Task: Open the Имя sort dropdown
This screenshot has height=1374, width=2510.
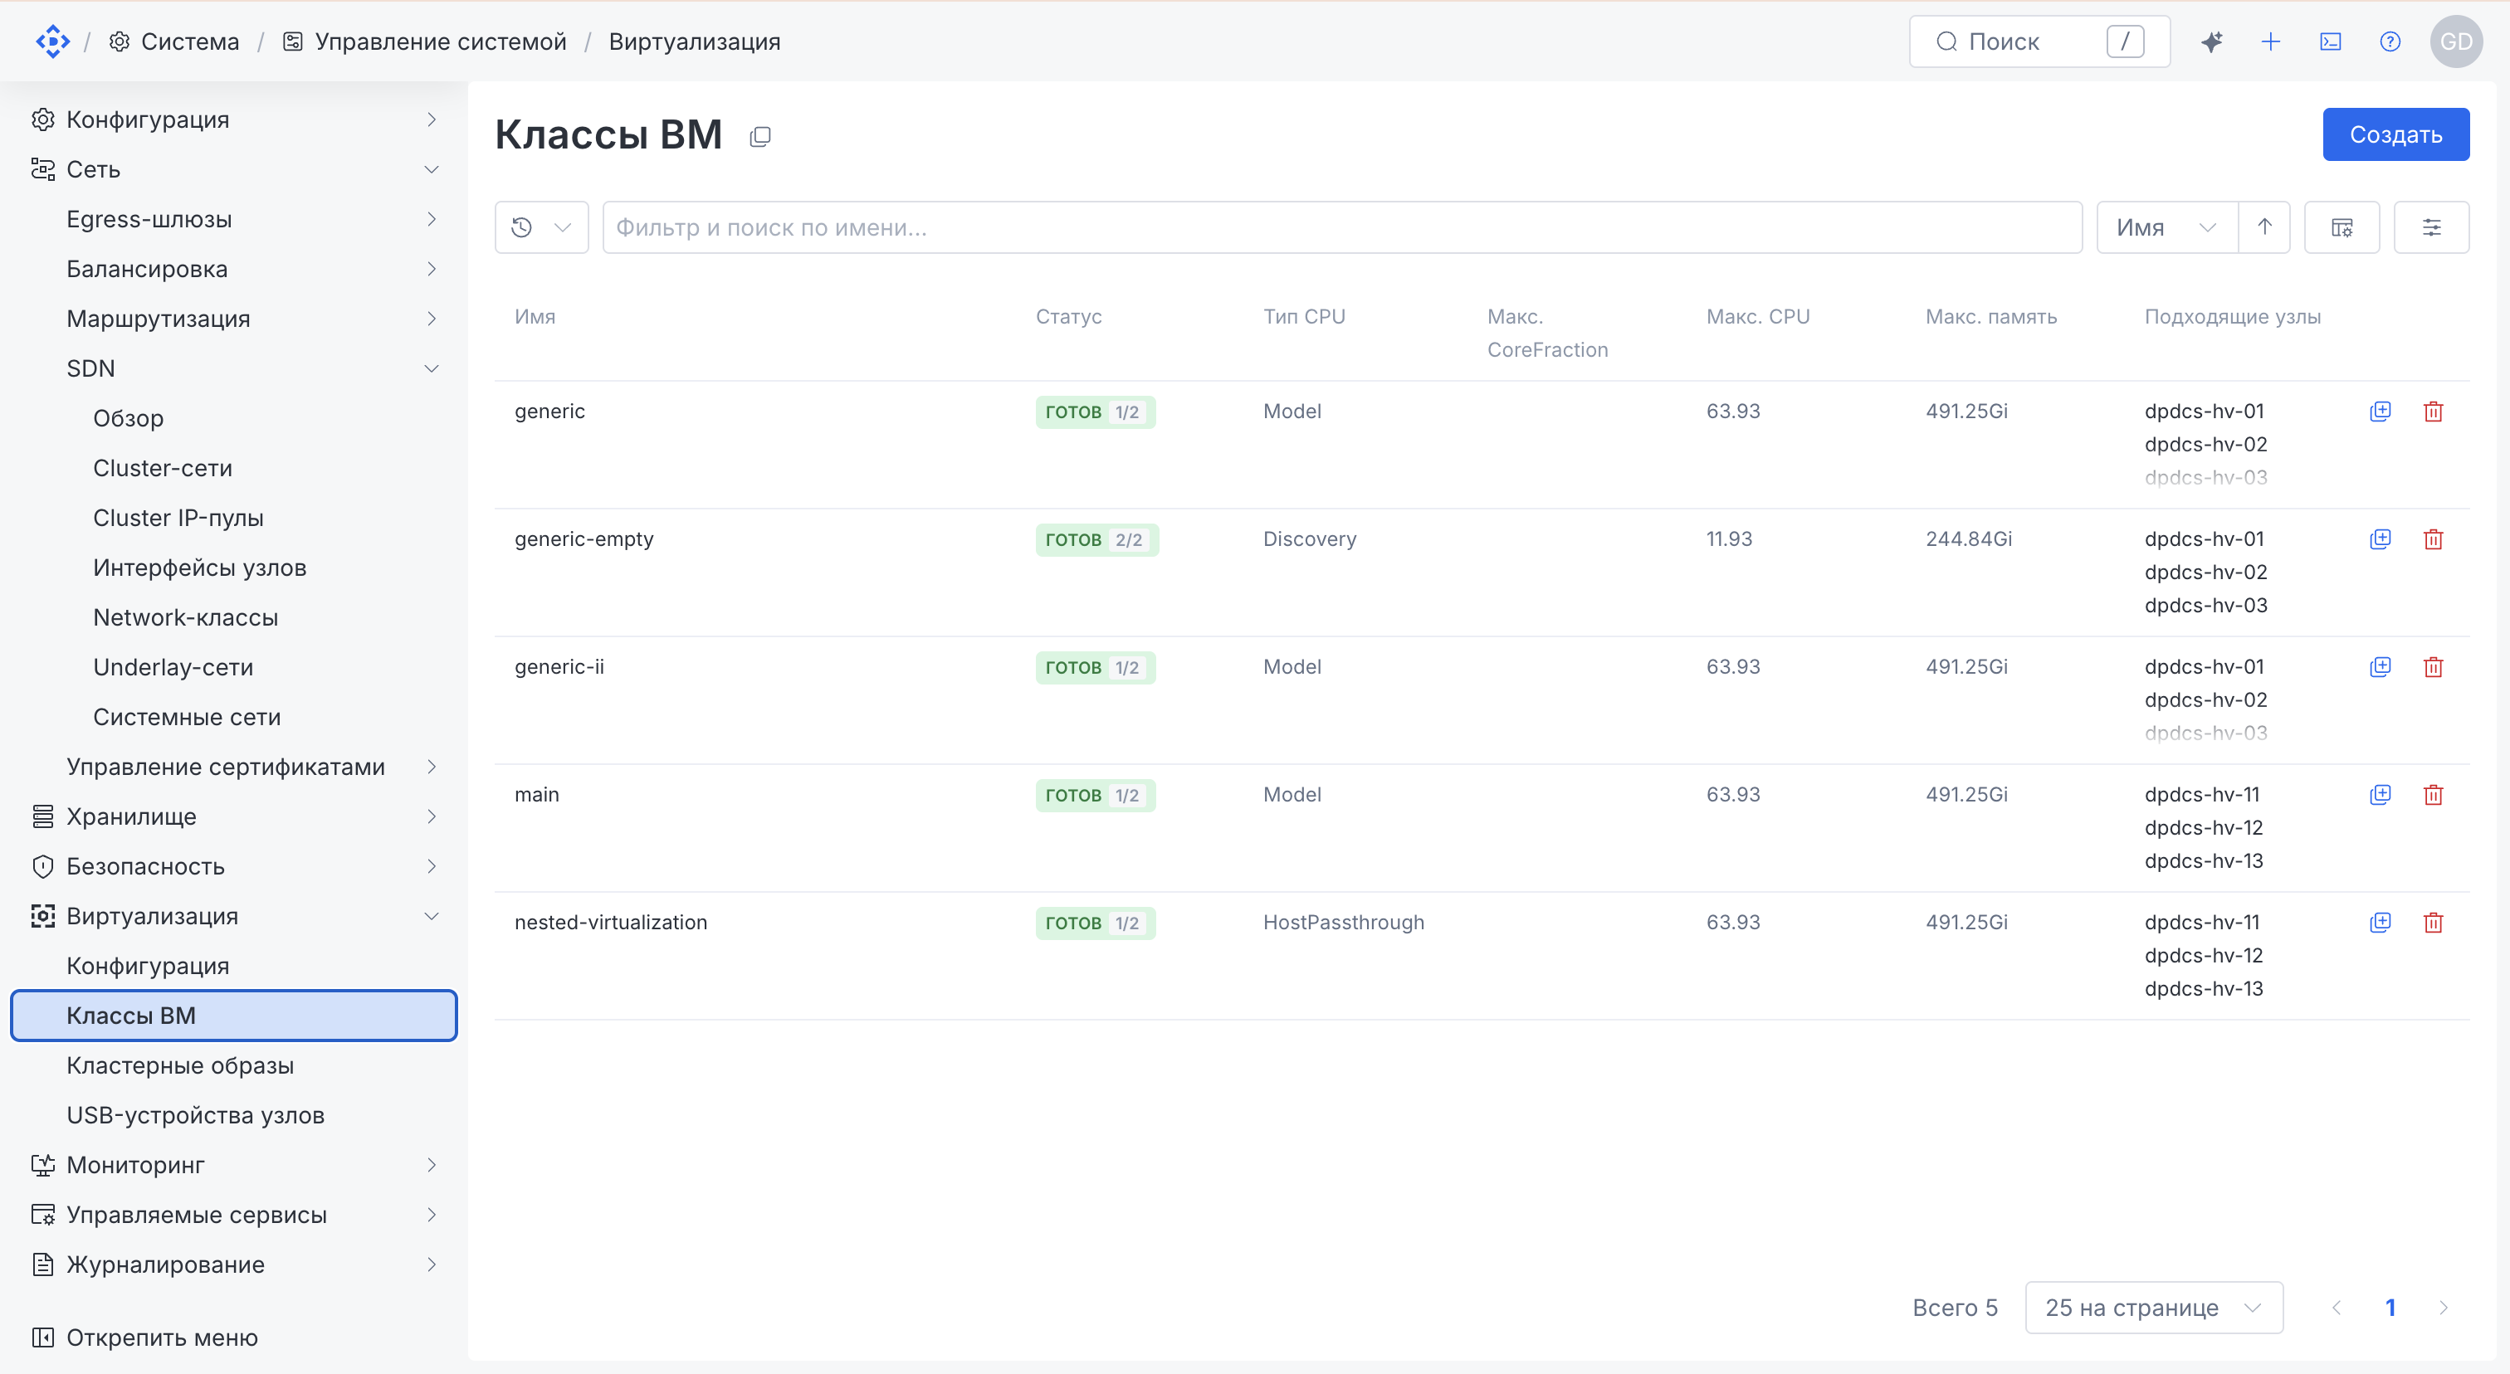Action: pyautogui.click(x=2167, y=228)
